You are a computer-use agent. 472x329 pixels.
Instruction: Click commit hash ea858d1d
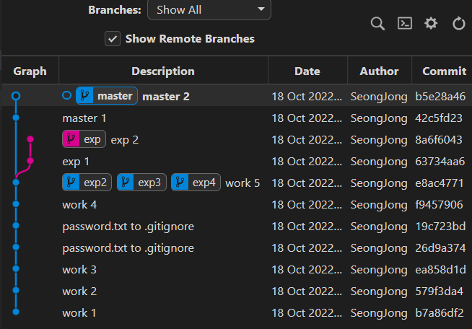pyautogui.click(x=440, y=270)
